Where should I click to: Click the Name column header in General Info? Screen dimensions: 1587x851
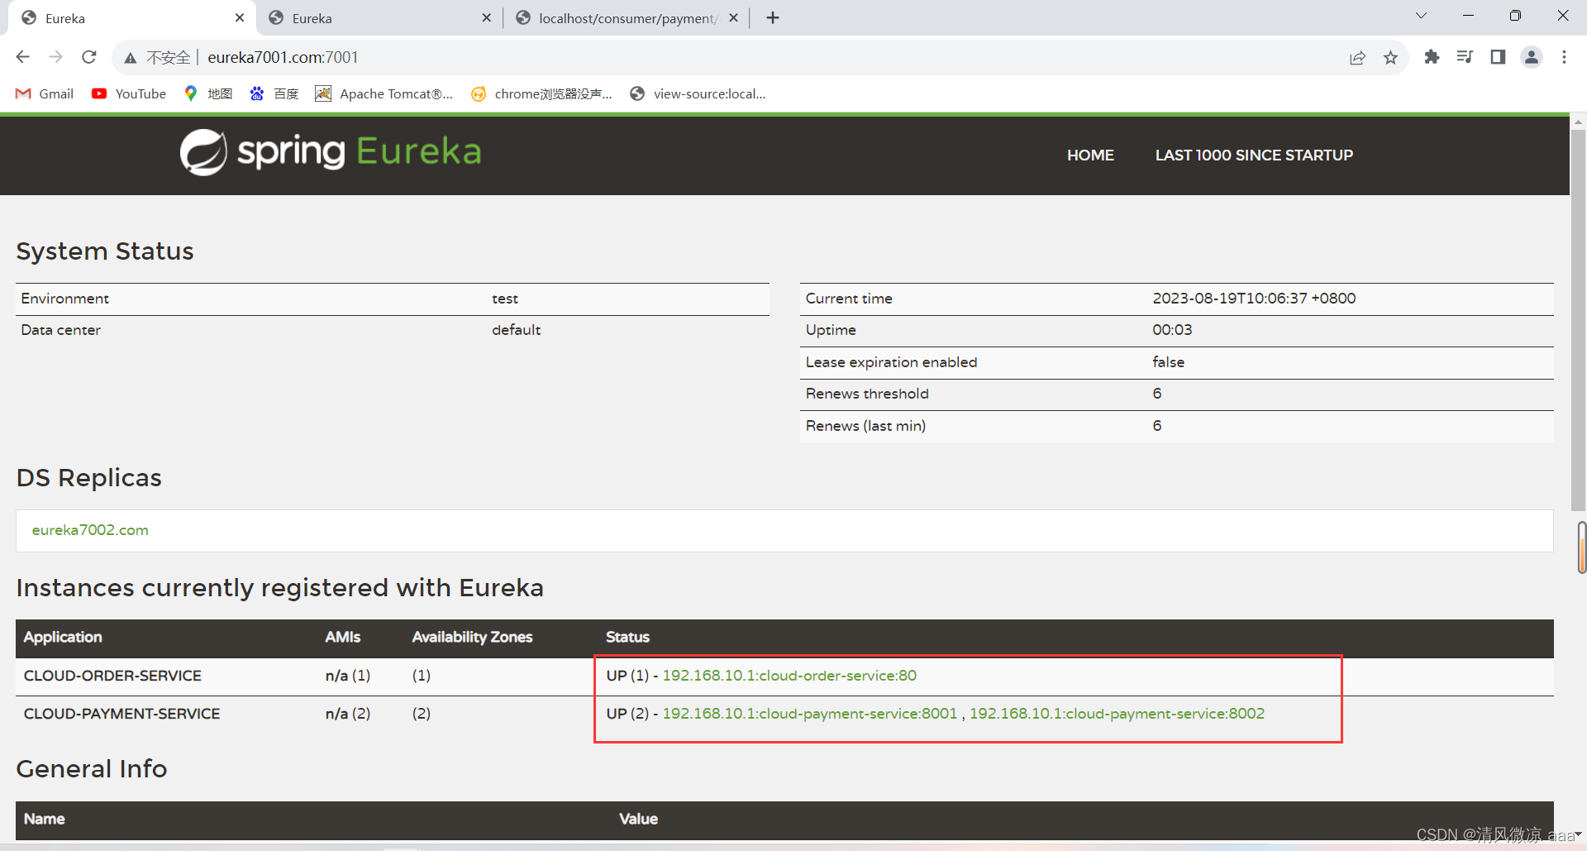pos(45,819)
